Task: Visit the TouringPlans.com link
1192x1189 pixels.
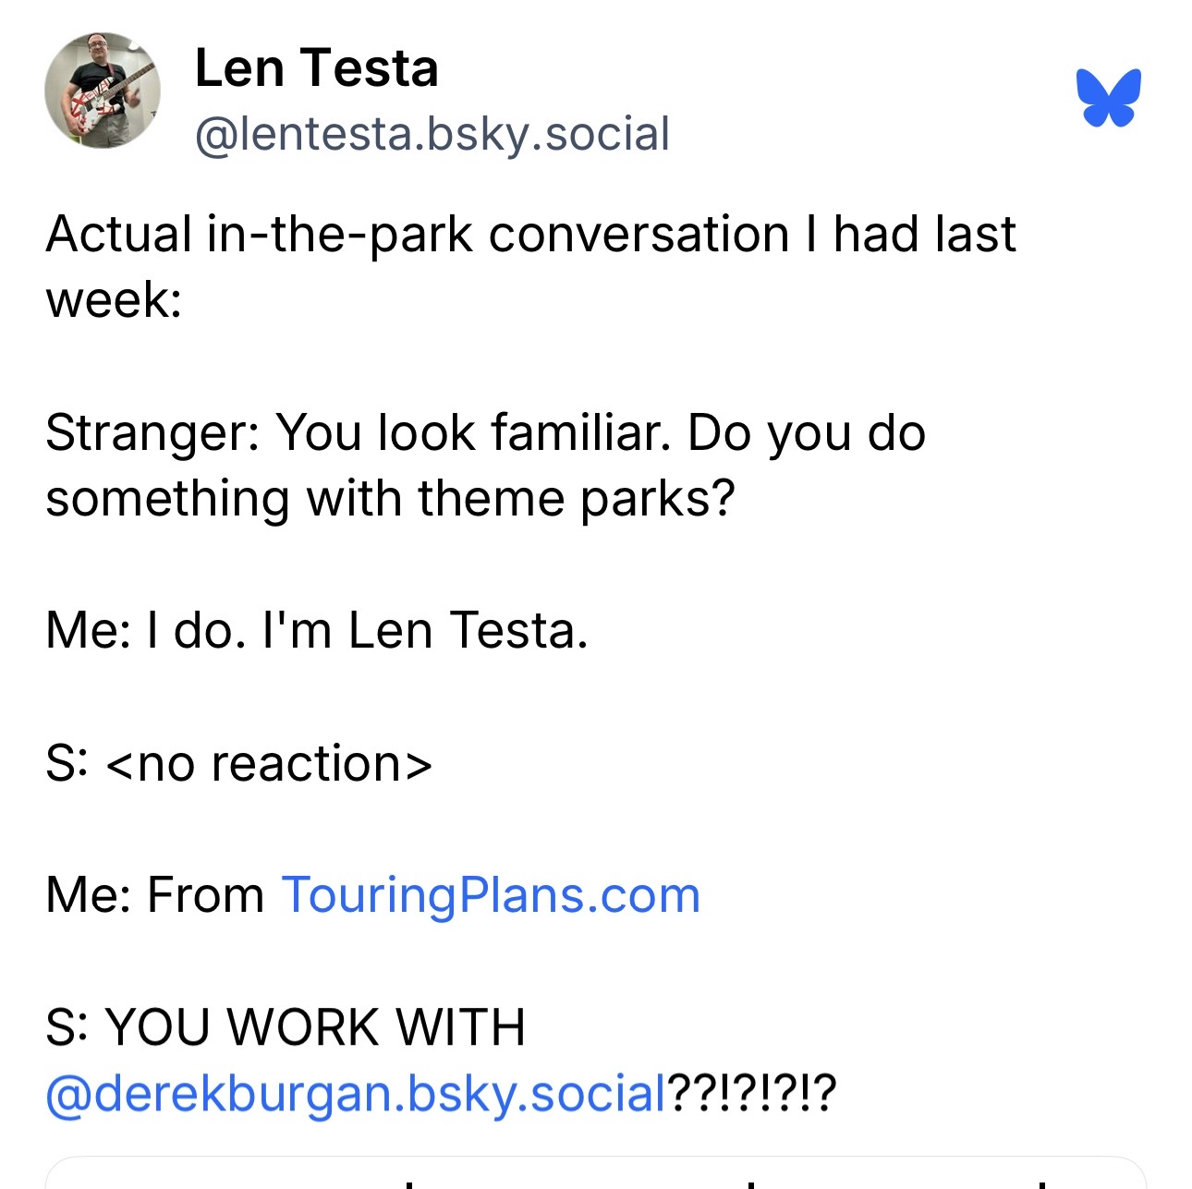Action: [x=490, y=895]
